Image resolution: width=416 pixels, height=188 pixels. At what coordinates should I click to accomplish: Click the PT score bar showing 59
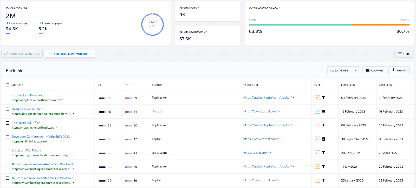pos(128,98)
